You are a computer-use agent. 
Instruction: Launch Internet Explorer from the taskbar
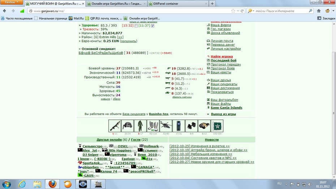22,184
